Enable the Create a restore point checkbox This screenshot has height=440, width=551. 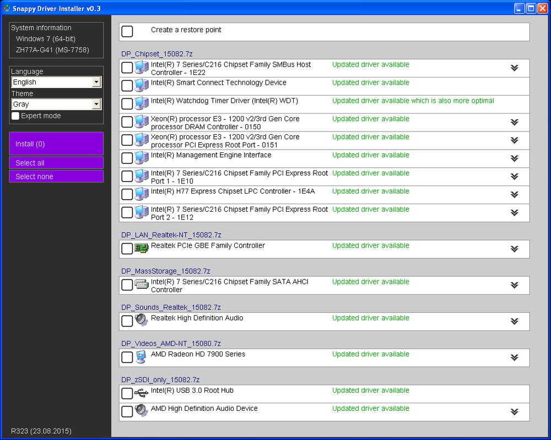pyautogui.click(x=127, y=31)
